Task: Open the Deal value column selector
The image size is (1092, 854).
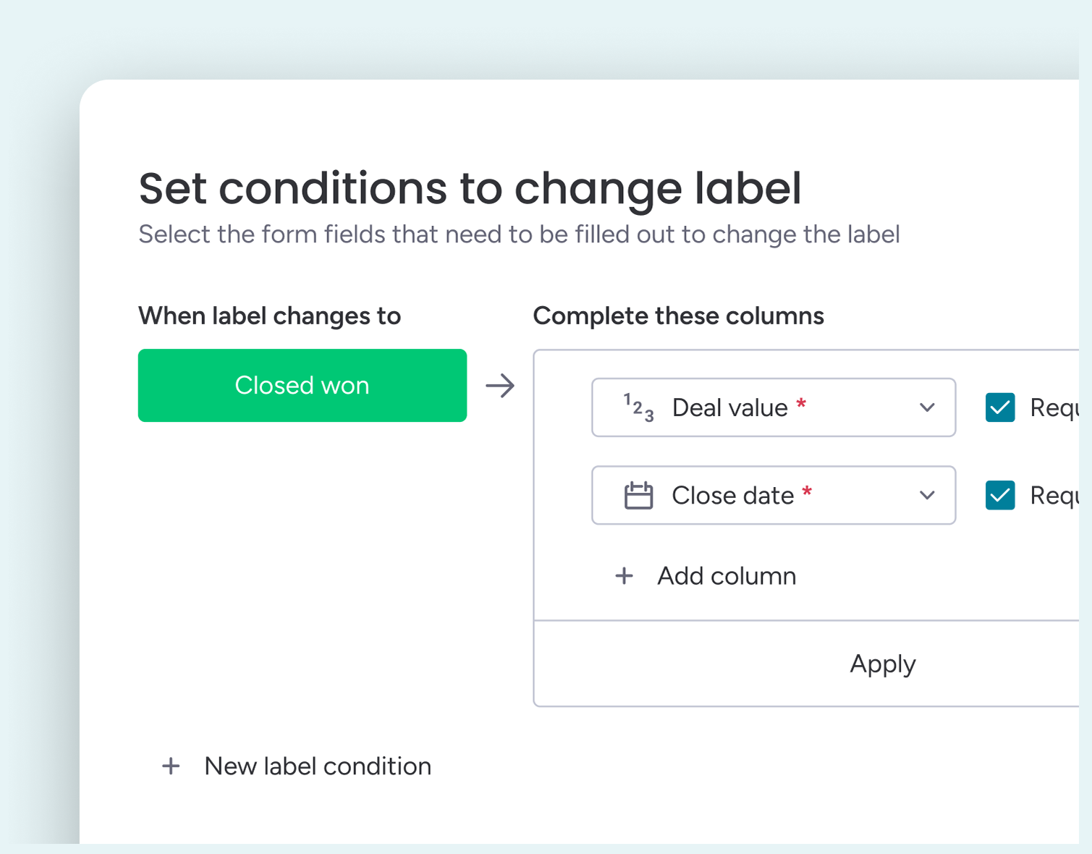Action: tap(773, 407)
